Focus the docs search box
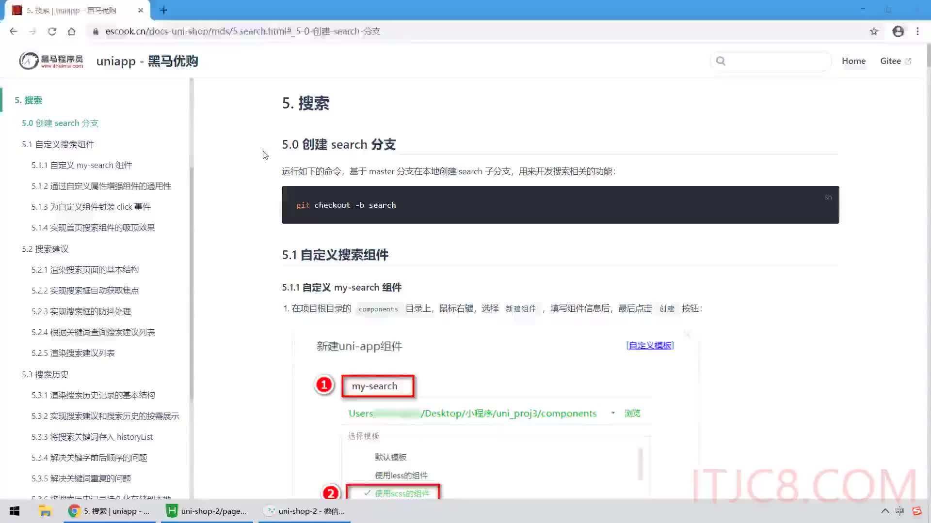Image resolution: width=931 pixels, height=523 pixels. (x=771, y=61)
